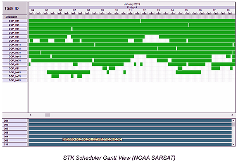Click the 06 hour marker on timeline
The image size is (238, 163).
[x=60, y=10]
